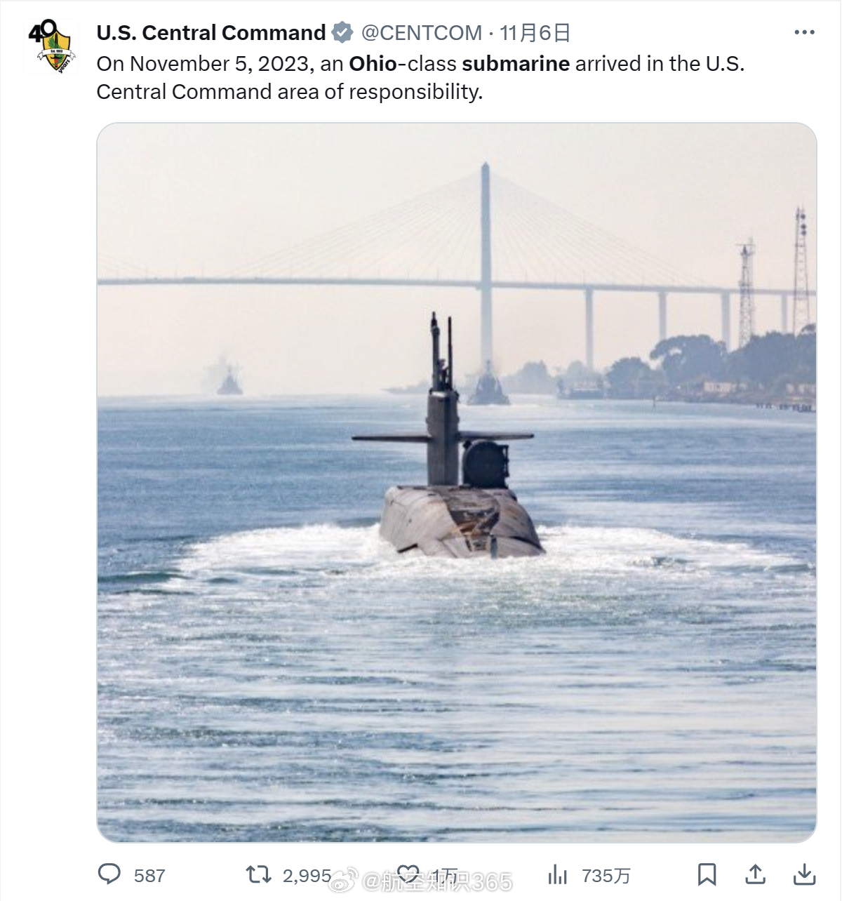Screen dimensions: 842x901
Task: Like the tweet with heart icon
Action: (x=408, y=874)
